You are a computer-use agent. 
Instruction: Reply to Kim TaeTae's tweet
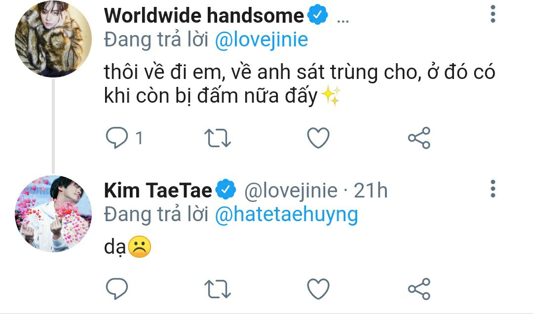coord(117,288)
